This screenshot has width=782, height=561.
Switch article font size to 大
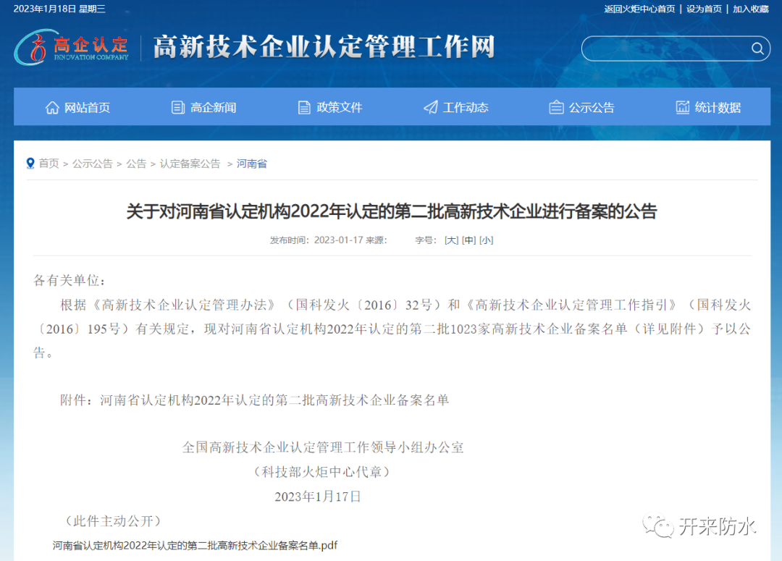coord(450,240)
